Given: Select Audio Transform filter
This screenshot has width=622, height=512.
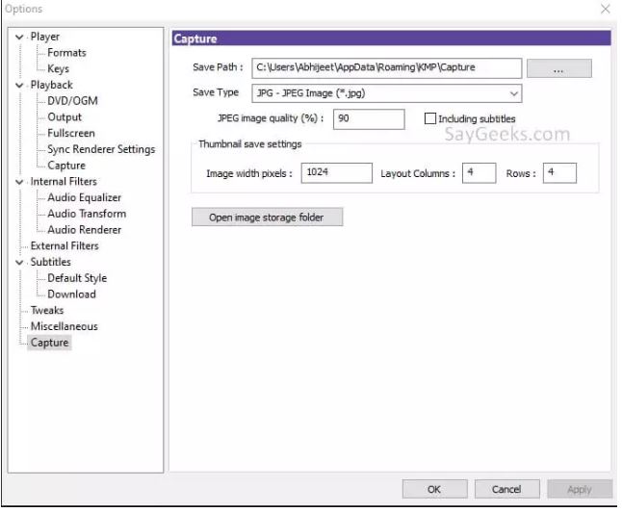Looking at the screenshot, I should tap(87, 214).
